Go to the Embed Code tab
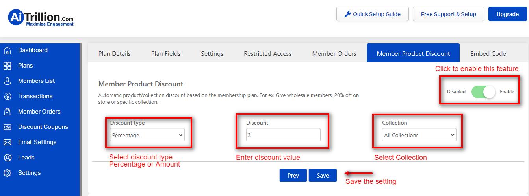Viewport: 529px width, 196px height. pos(488,53)
